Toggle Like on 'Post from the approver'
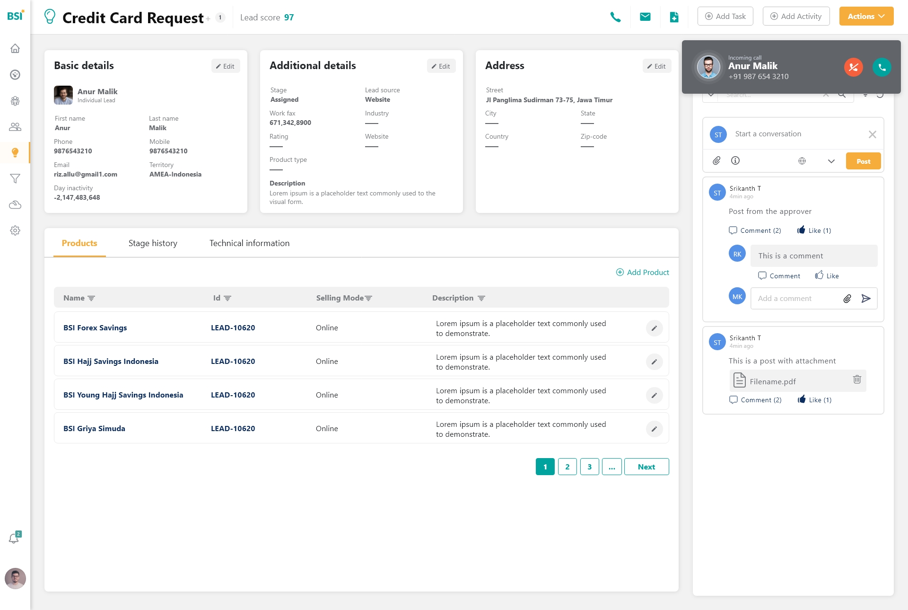 click(814, 230)
